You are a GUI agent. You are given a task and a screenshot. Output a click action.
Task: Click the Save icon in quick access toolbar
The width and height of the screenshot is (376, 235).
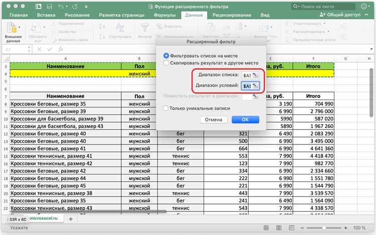[50, 6]
